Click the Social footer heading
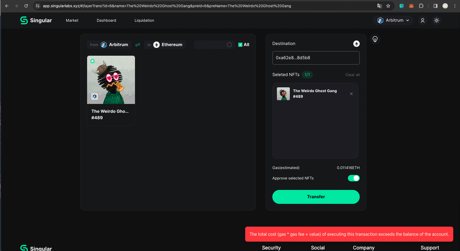This screenshot has width=460, height=251. 318,248
